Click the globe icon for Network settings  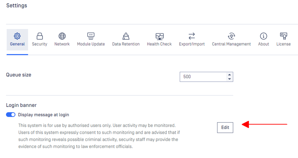62,36
